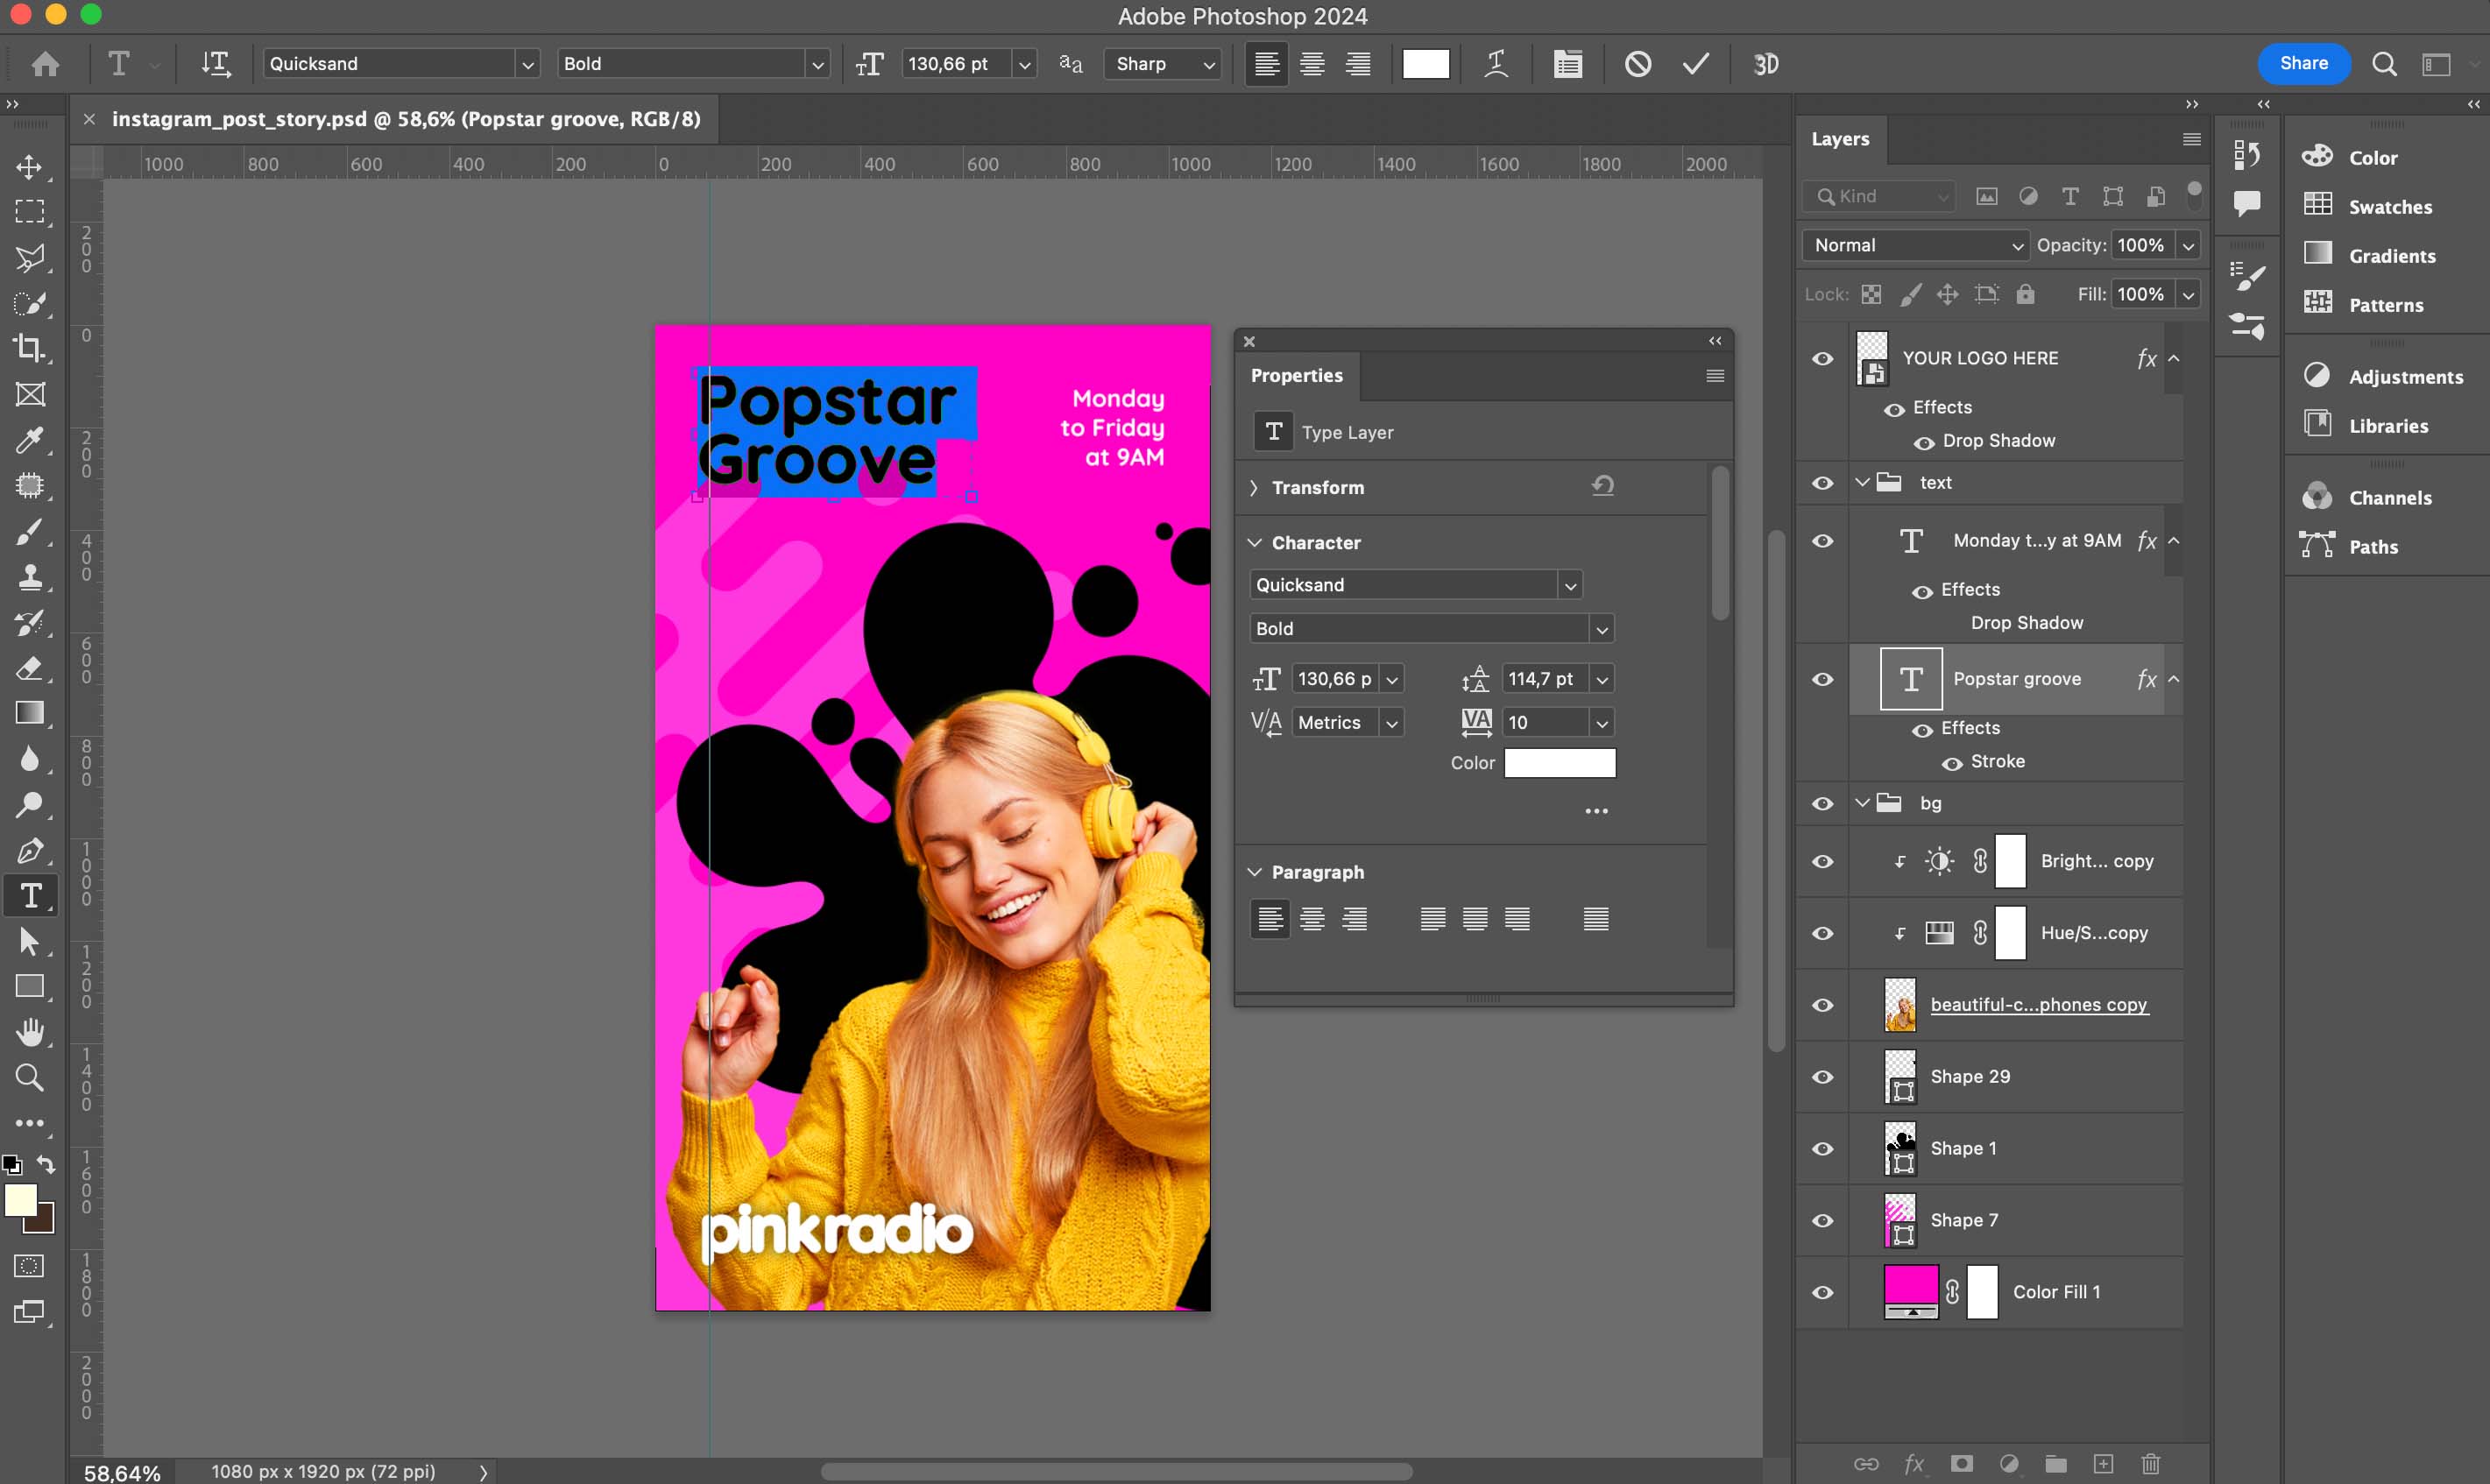
Task: Click the text Color swatch in Properties
Action: (1560, 763)
